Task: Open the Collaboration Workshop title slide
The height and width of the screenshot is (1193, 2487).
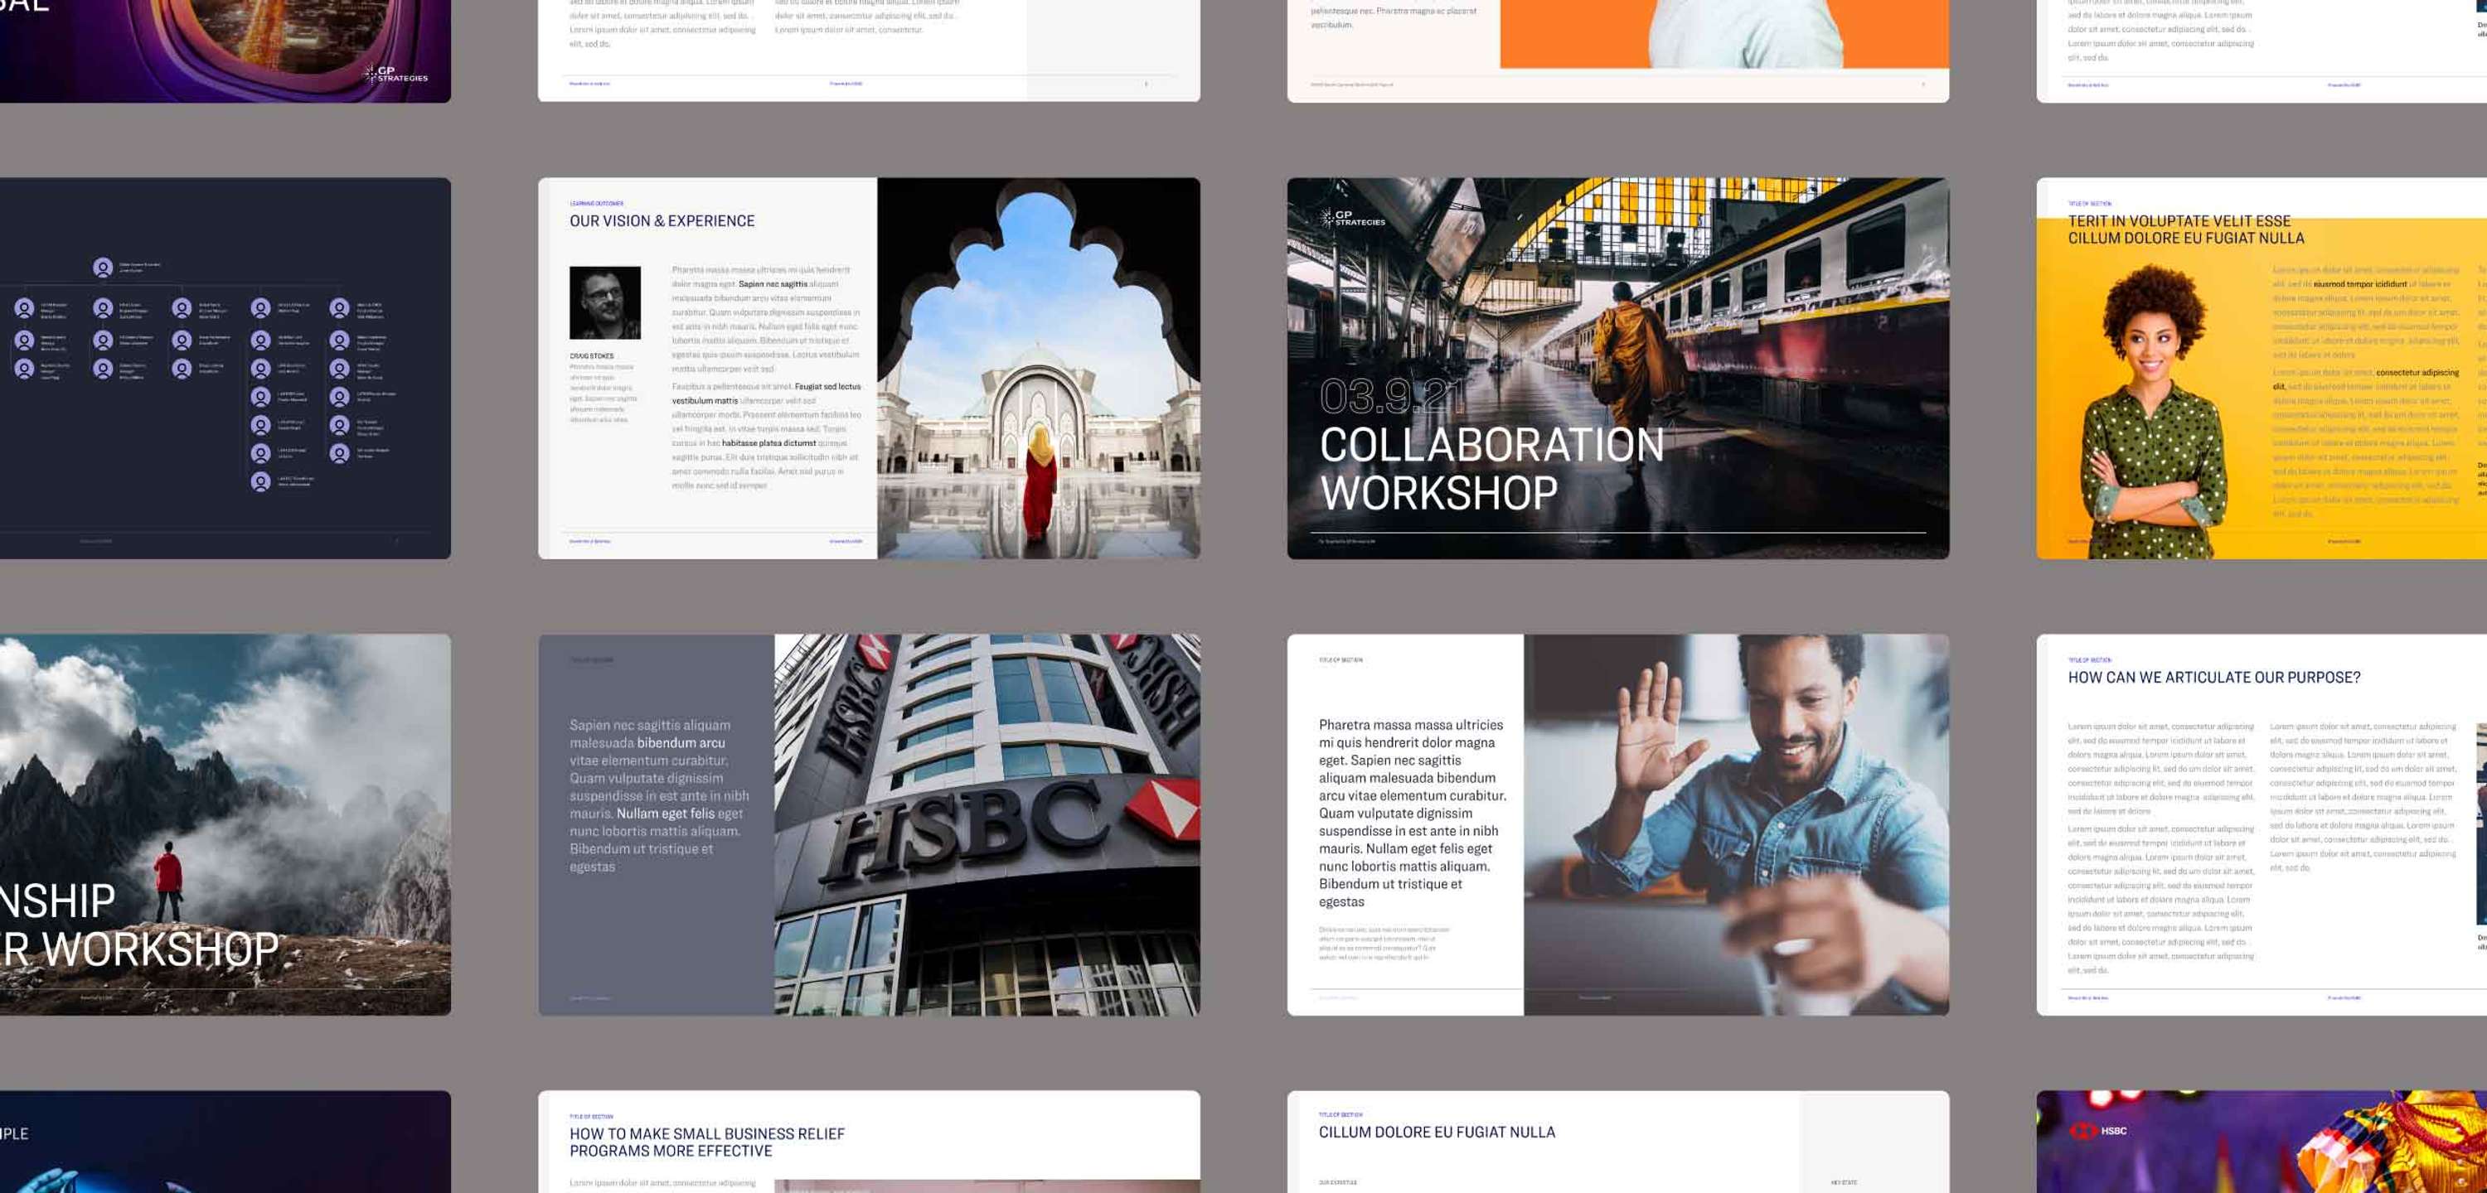Action: click(1617, 368)
